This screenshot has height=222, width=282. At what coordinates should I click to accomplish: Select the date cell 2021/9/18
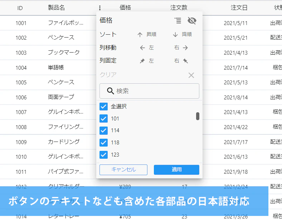[x=235, y=172]
